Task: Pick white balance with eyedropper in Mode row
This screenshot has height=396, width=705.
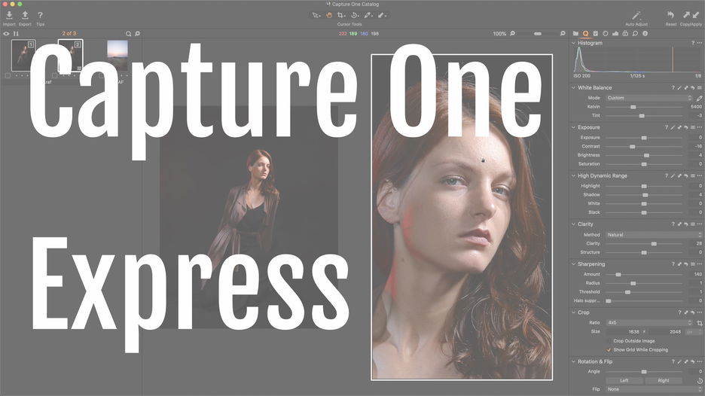Action: pos(699,98)
